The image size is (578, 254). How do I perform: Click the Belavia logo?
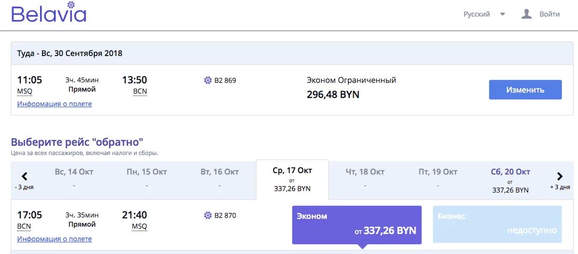pos(49,12)
